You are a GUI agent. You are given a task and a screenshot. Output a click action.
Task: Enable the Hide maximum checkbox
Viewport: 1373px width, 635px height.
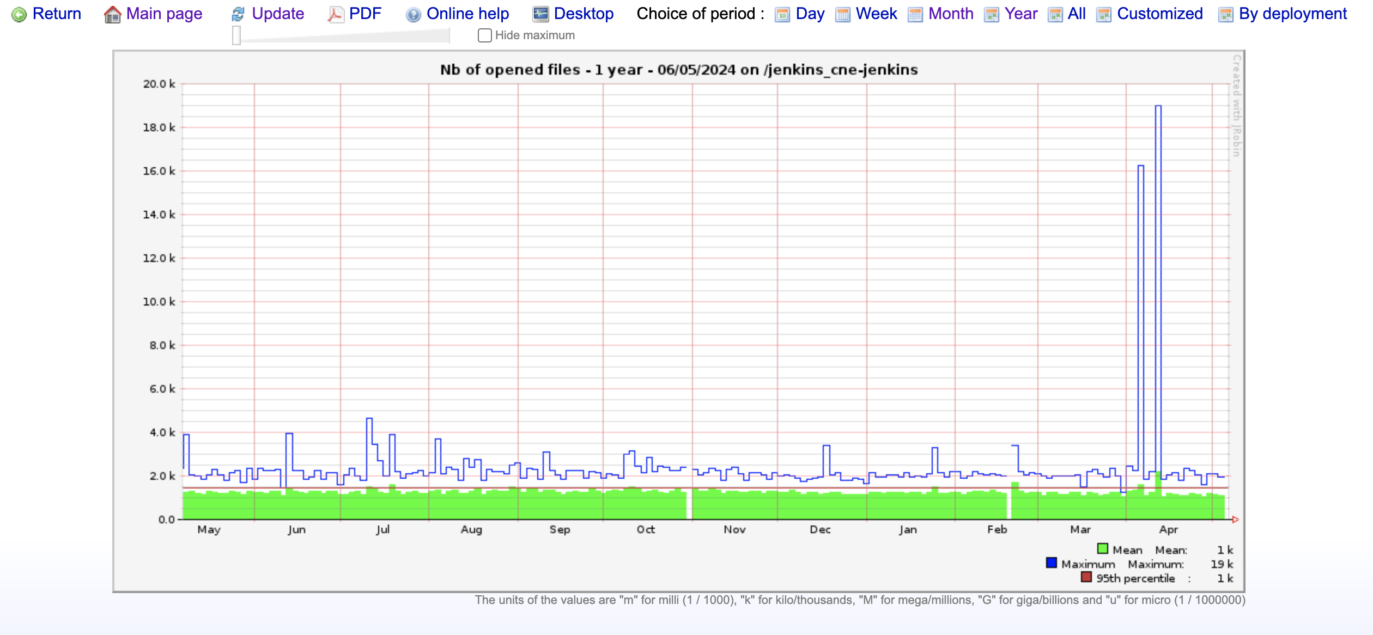(x=484, y=35)
